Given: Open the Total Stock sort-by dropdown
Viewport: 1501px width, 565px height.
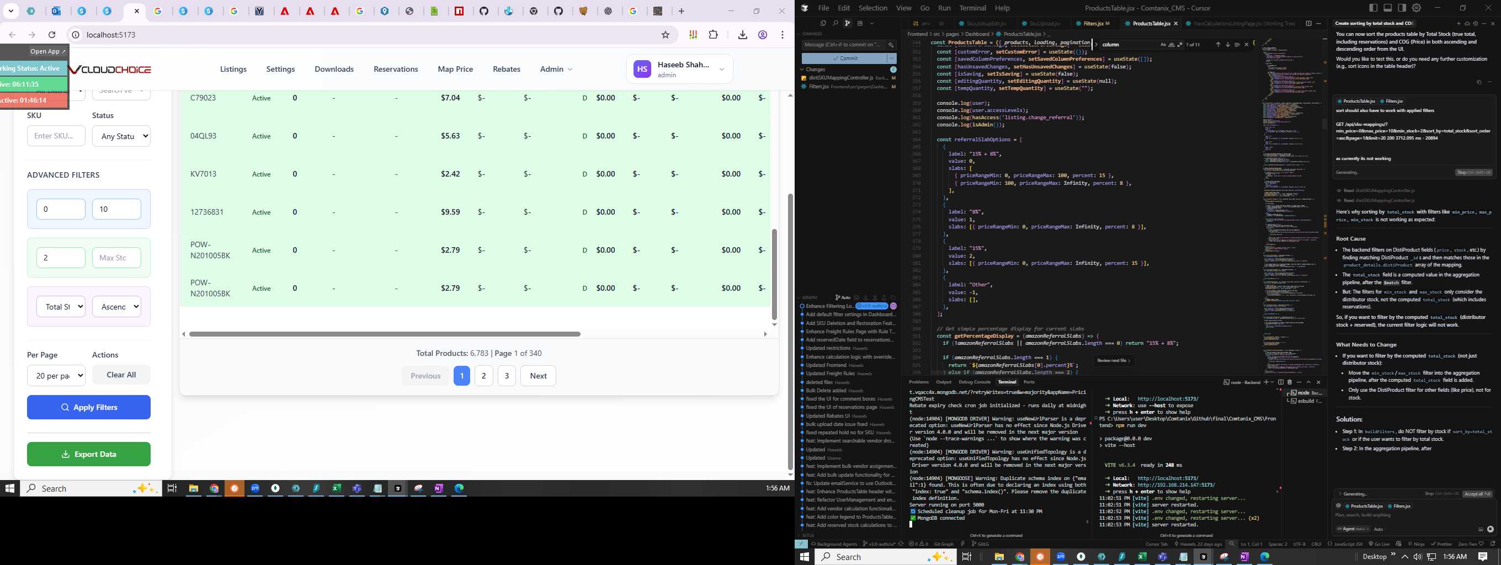Looking at the screenshot, I should pyautogui.click(x=61, y=306).
